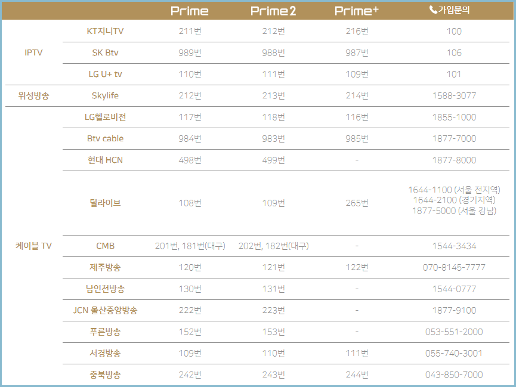Click 충북방송 inquiry number 043-850-7000
516x387 pixels.
click(454, 374)
